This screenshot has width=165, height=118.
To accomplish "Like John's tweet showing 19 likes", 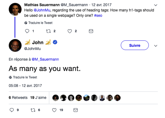I will [54, 110].
